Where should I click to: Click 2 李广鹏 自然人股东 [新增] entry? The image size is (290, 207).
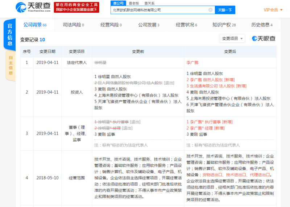click(x=211, y=80)
